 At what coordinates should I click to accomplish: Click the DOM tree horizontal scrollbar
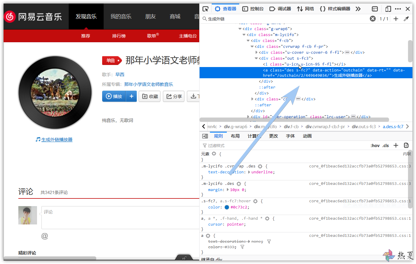click(x=294, y=120)
